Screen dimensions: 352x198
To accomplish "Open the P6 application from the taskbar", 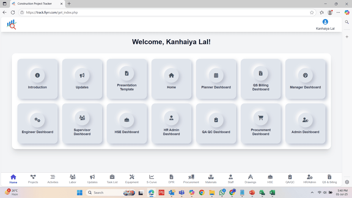I will point(161,193).
